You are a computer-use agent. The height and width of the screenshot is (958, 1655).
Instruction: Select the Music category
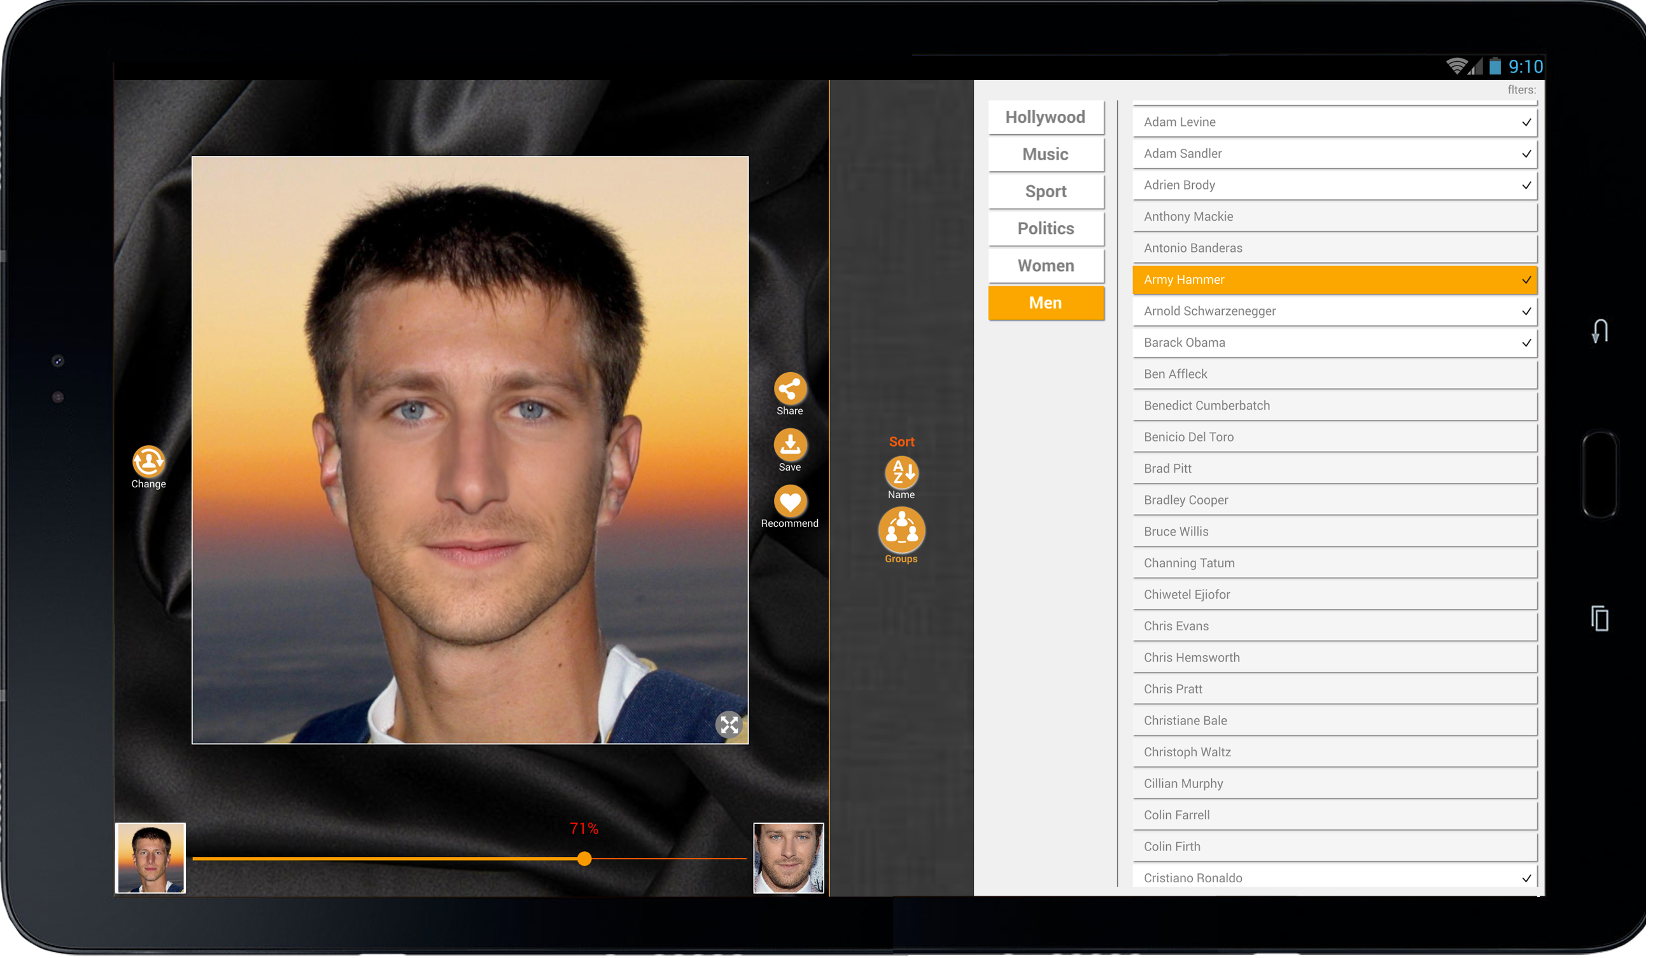point(1046,154)
